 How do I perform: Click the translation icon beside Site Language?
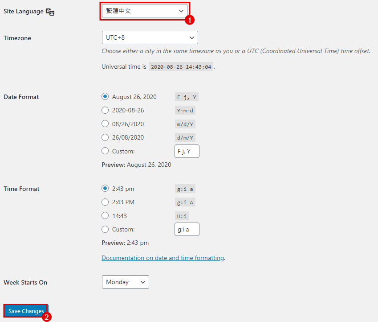pos(50,12)
